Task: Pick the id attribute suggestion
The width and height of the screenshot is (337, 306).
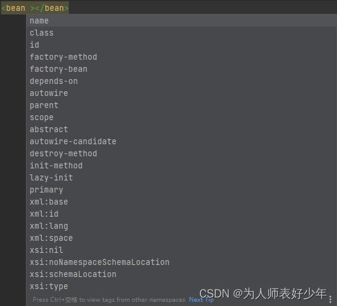Action: point(181,45)
